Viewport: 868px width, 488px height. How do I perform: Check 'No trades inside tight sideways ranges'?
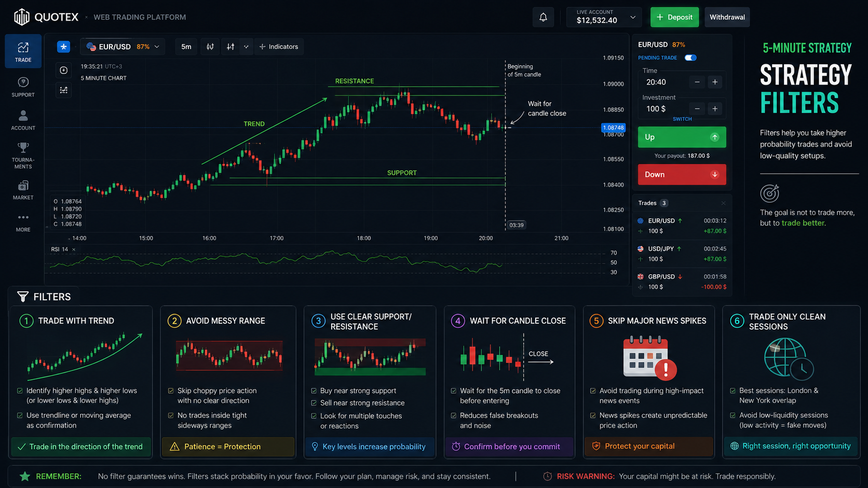171,415
